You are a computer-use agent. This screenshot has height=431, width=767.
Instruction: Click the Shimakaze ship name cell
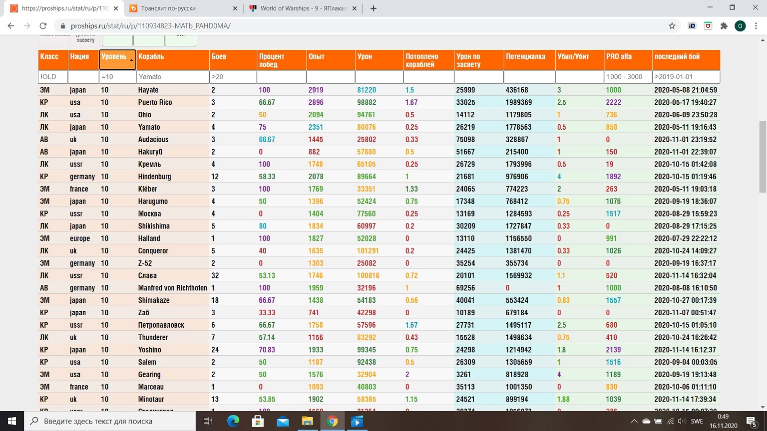coord(154,300)
